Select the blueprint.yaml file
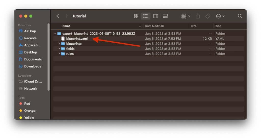Image resolution: width=261 pixels, height=138 pixels. click(77, 39)
